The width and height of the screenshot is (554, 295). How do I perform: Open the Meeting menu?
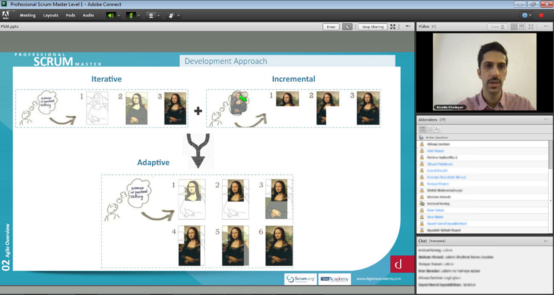point(28,15)
